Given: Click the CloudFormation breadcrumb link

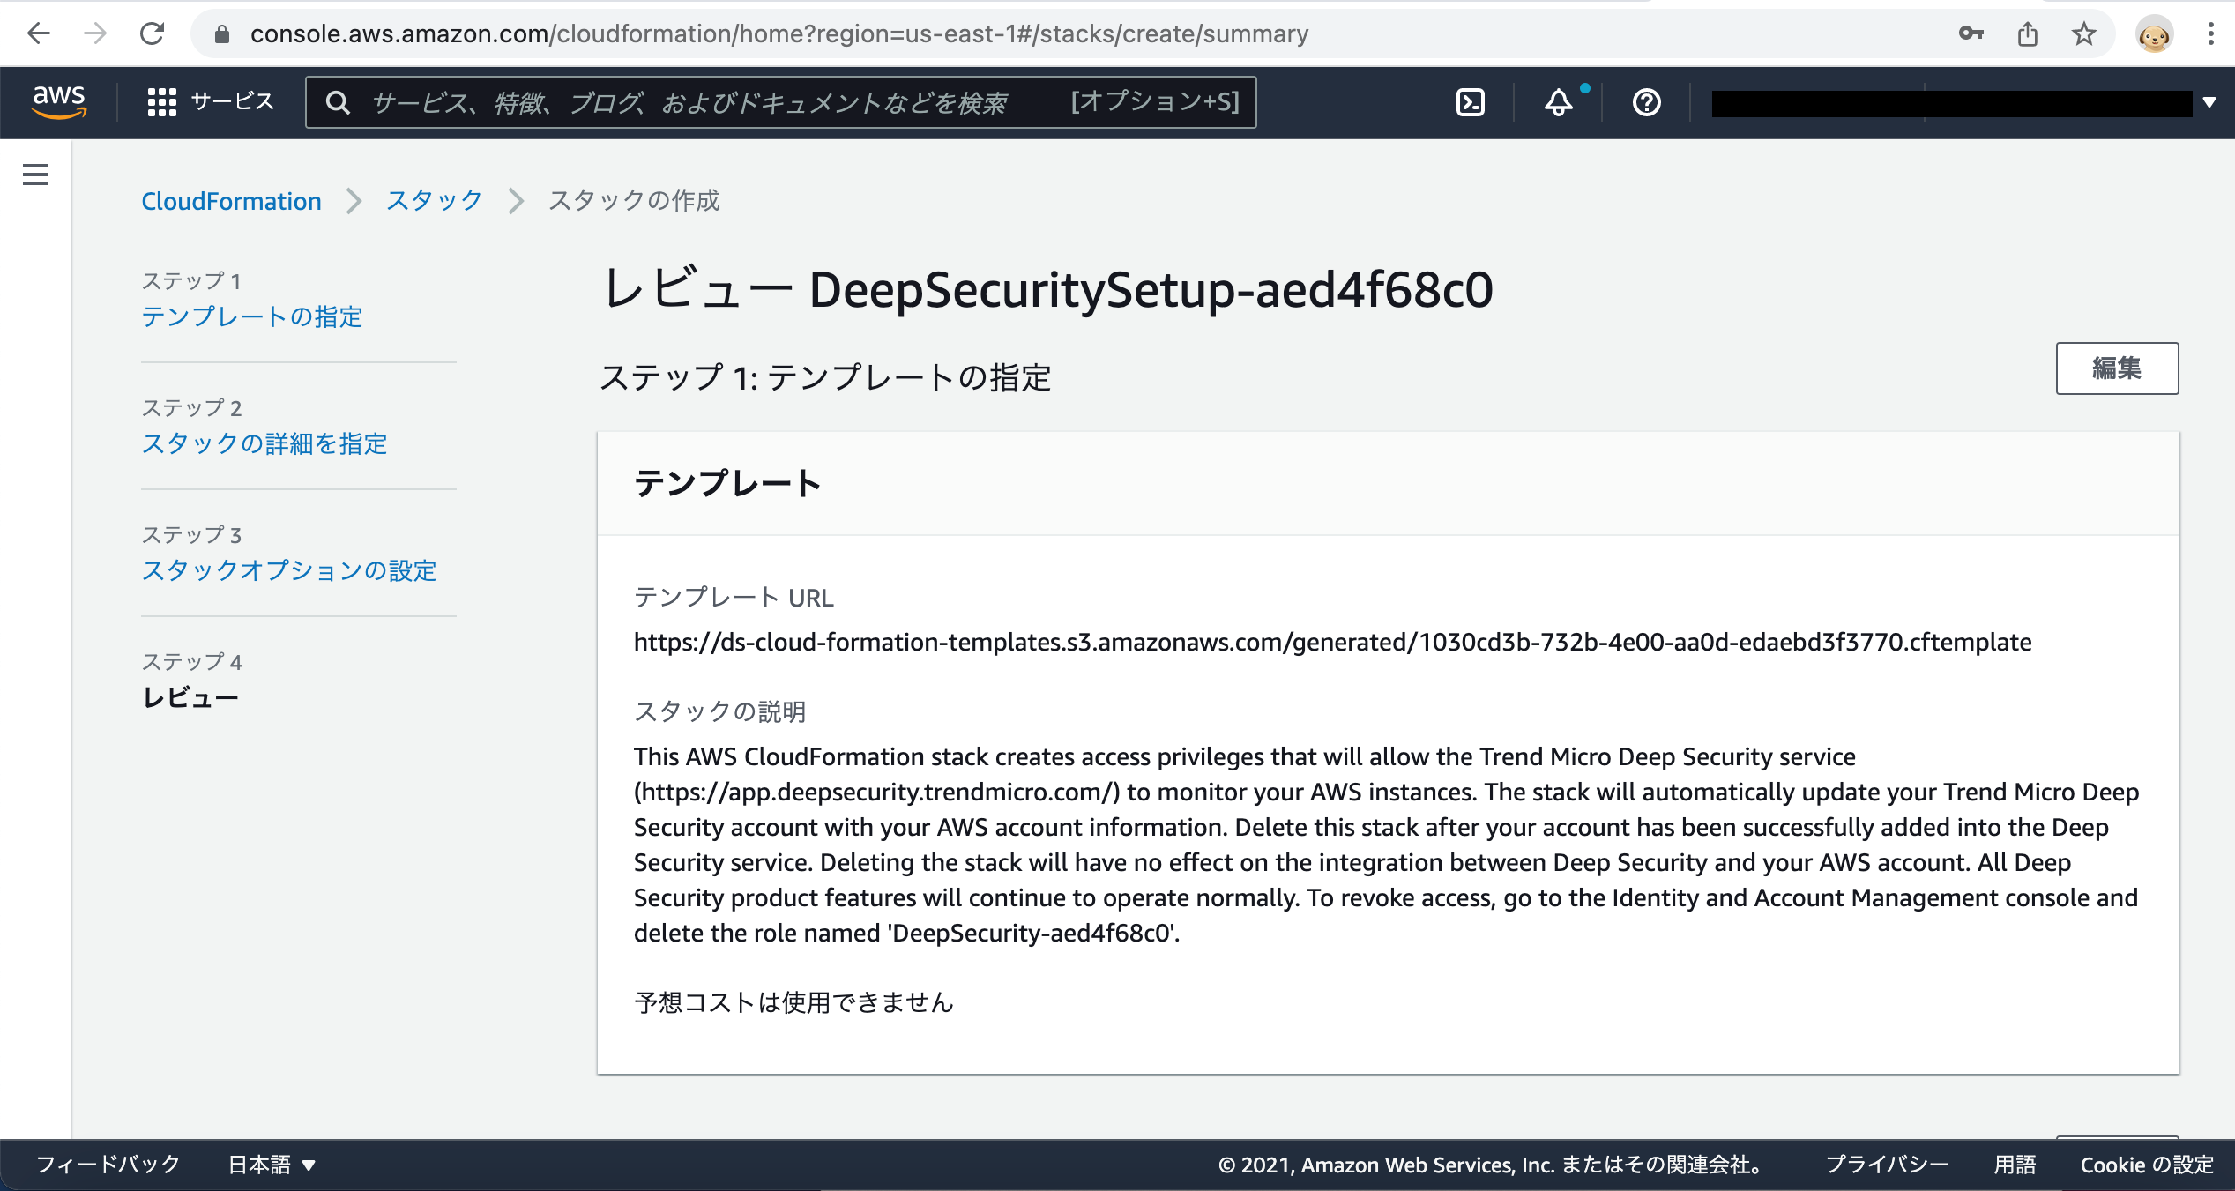Looking at the screenshot, I should click(231, 201).
